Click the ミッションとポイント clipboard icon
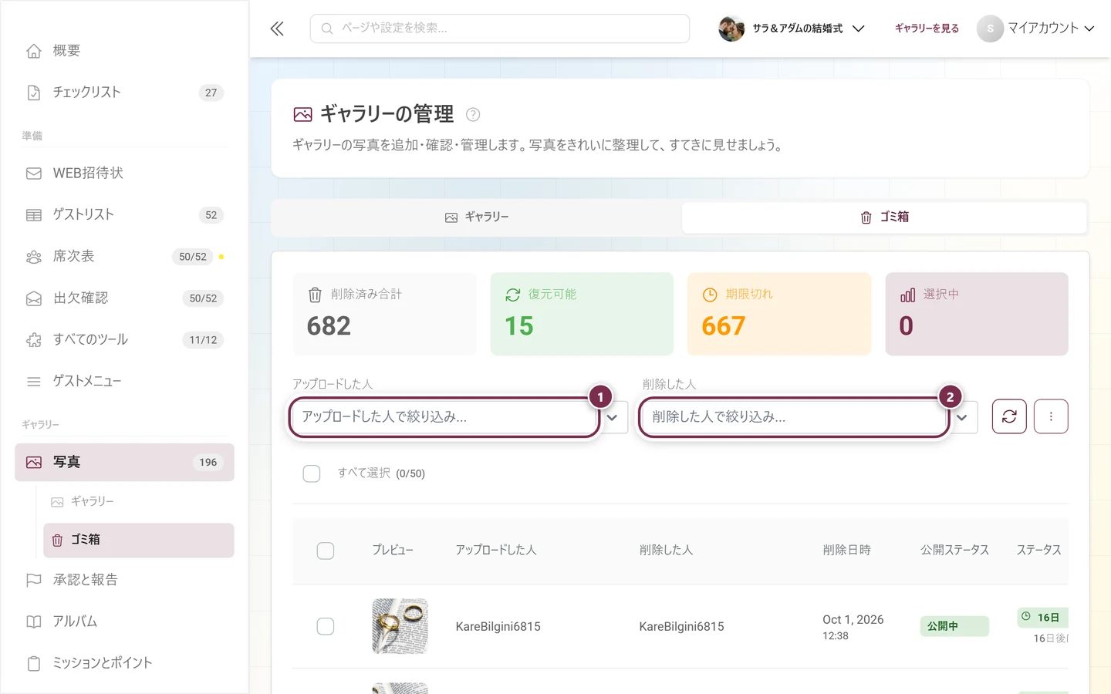1111x694 pixels. [x=34, y=663]
